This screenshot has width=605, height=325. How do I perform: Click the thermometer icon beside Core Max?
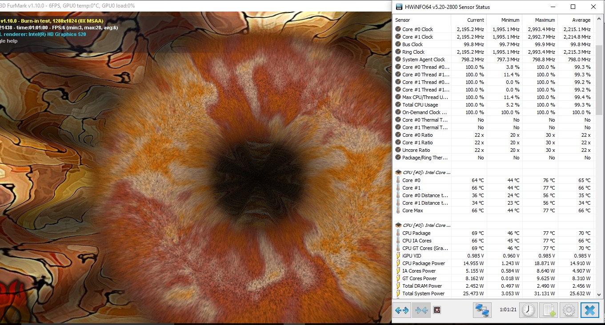[398, 210]
